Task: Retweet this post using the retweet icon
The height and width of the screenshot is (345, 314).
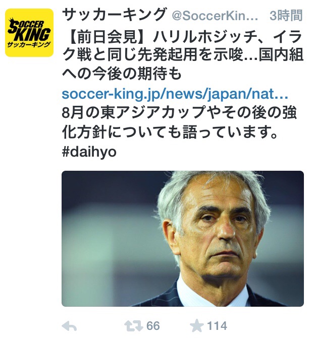Action: (134, 326)
